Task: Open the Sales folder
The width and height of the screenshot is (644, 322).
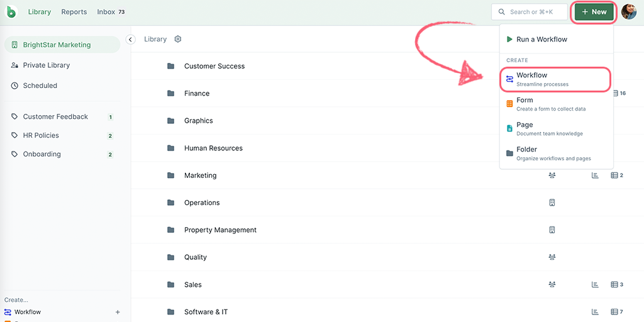Action: pos(192,285)
